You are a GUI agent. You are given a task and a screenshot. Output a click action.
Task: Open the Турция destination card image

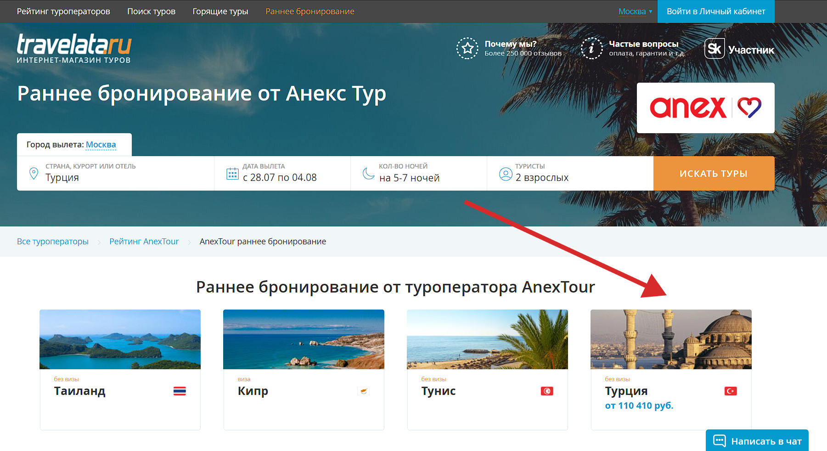pos(670,339)
